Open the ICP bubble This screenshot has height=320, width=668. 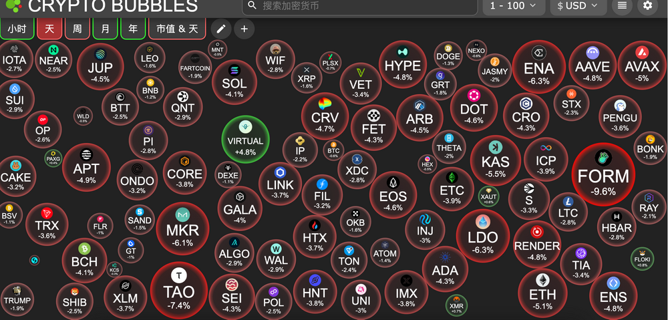pyautogui.click(x=546, y=159)
